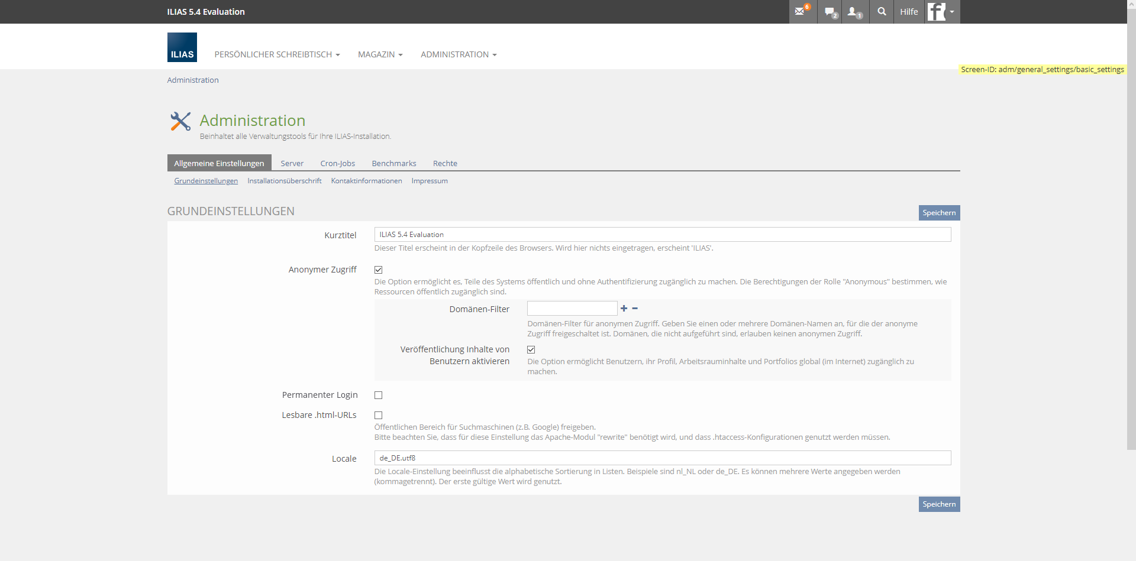Click the page's vertical scrollbar
The image size is (1136, 561).
point(1131,236)
